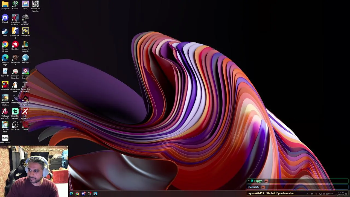350x197 pixels.
Task: Click the streamer webcam feed overlay
Action: click(34, 171)
